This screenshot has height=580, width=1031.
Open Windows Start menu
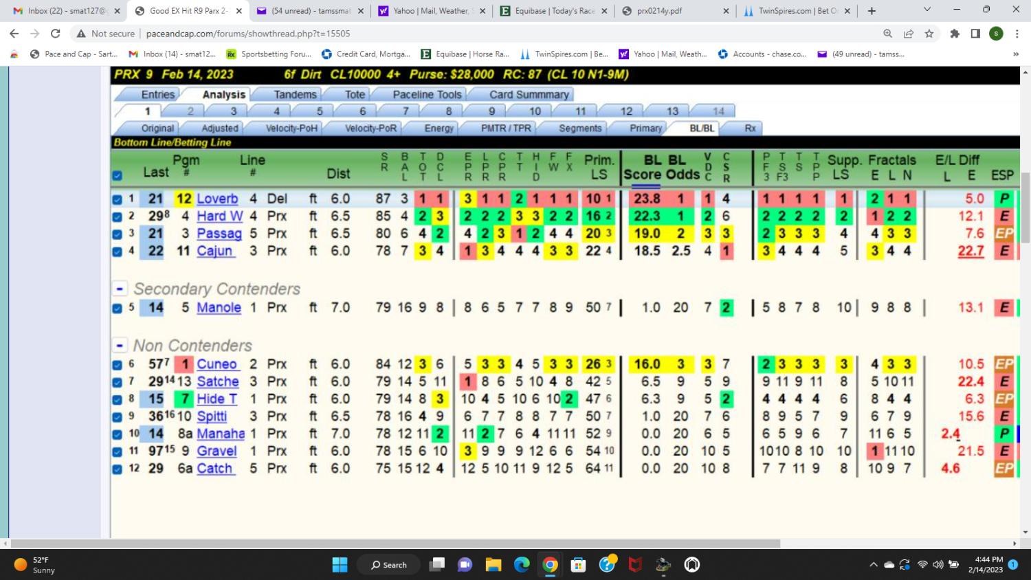[340, 564]
